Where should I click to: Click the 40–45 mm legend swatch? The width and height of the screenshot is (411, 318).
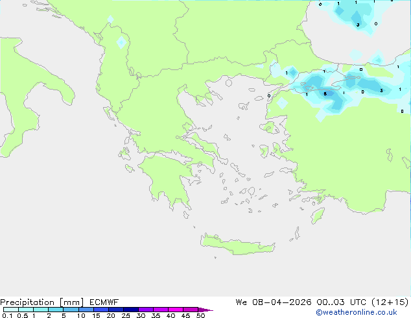pyautogui.click(x=176, y=310)
